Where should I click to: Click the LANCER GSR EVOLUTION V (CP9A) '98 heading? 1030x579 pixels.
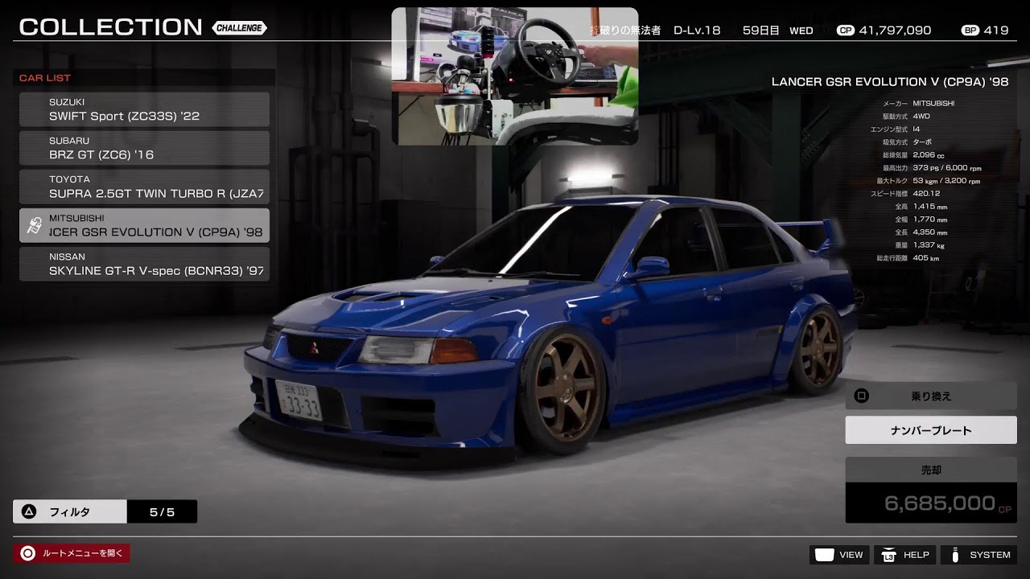point(890,82)
